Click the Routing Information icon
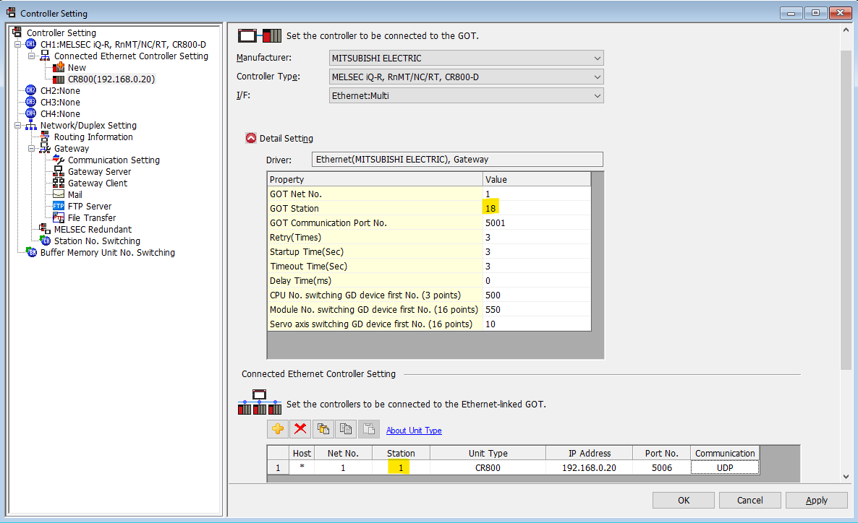This screenshot has height=523, width=858. 45,137
